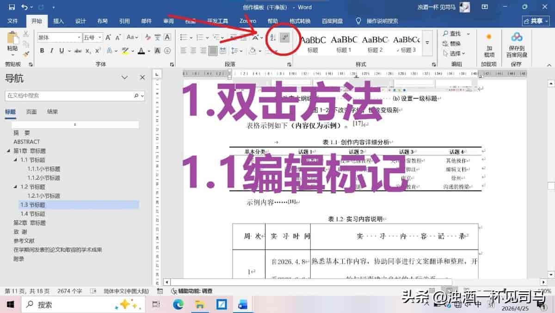This screenshot has width=555, height=313.
Task: Click 在文档中搜索 search field
Action: coord(75,96)
